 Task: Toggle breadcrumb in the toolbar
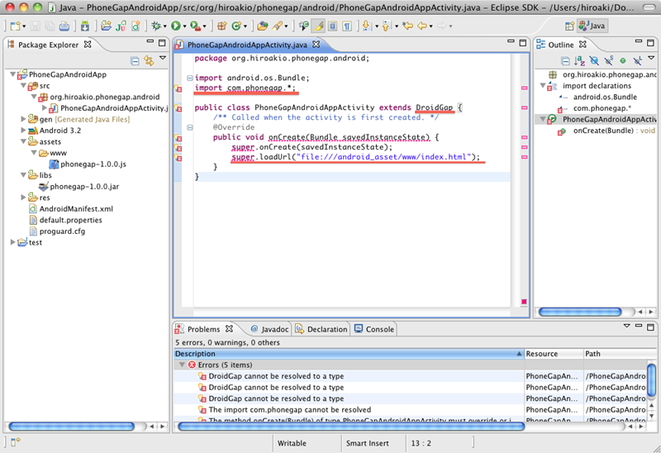[303, 26]
